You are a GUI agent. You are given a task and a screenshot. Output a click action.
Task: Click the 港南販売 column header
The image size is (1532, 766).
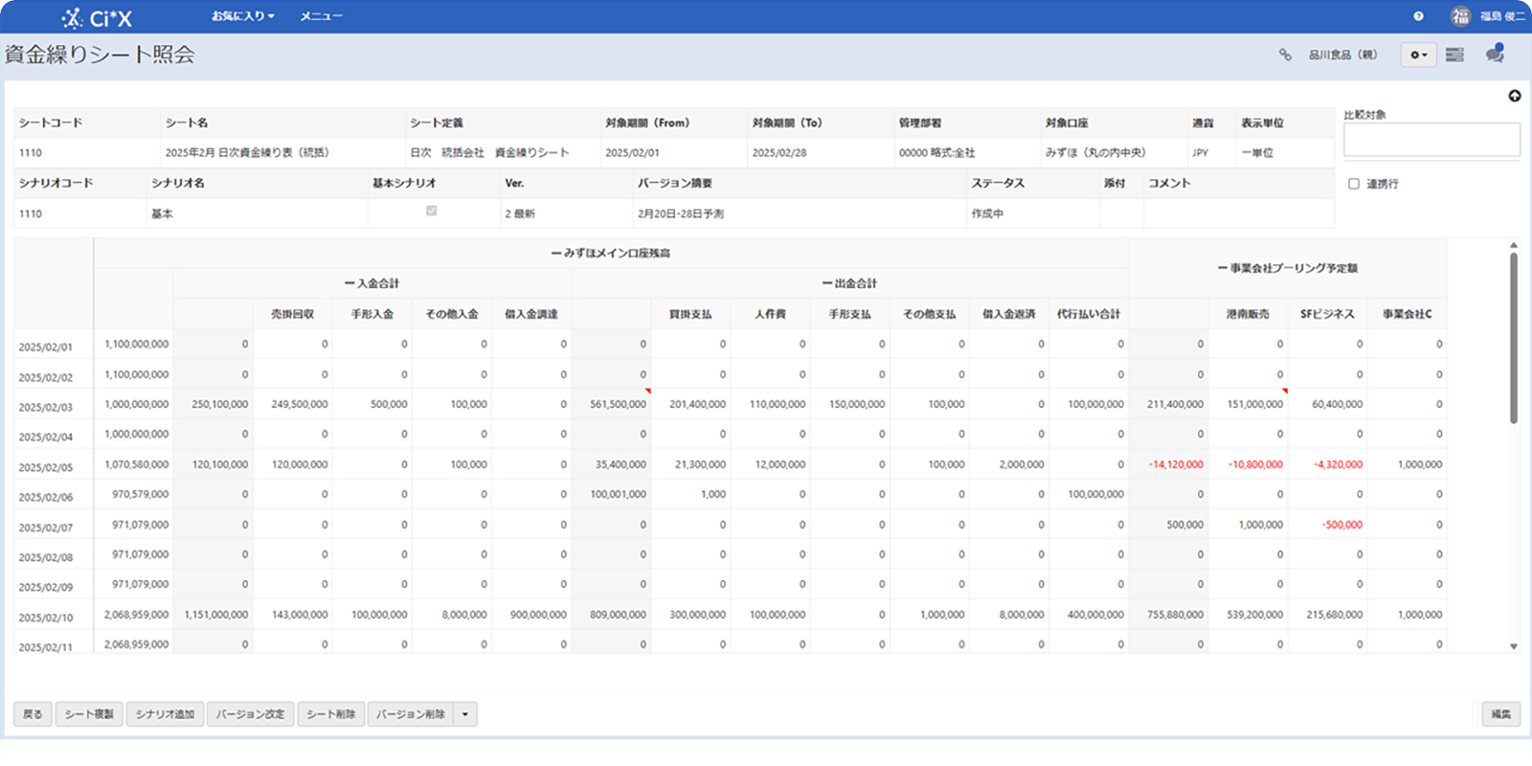[1248, 314]
